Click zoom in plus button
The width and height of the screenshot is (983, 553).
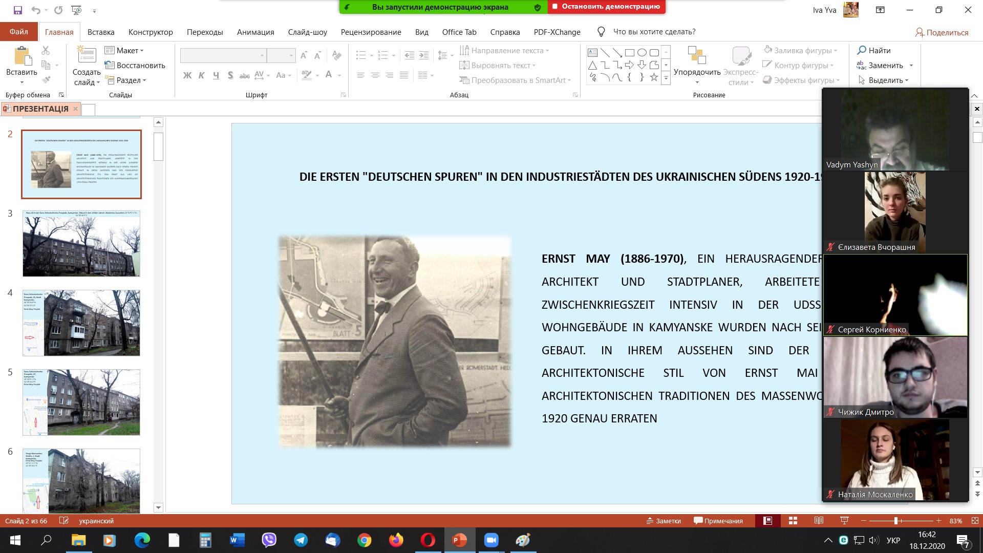coord(938,521)
